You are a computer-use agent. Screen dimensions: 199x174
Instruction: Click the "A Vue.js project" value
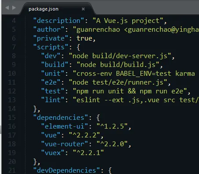tap(128, 21)
